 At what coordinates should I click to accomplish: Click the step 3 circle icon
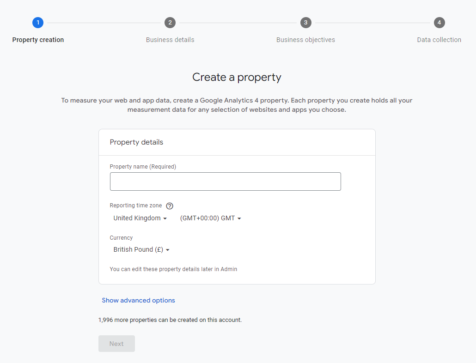pyautogui.click(x=305, y=23)
